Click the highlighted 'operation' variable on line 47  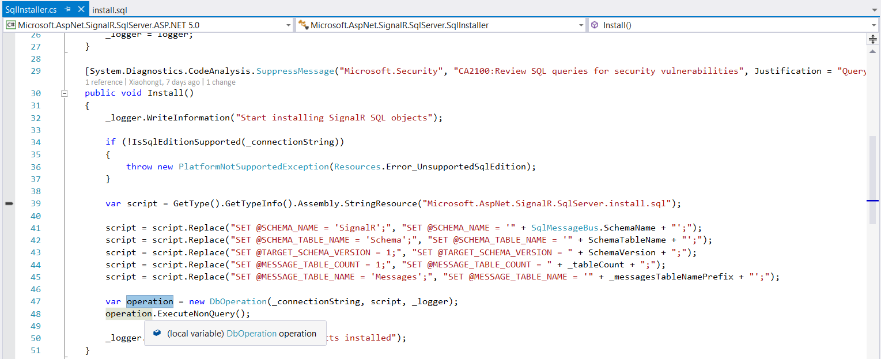150,301
